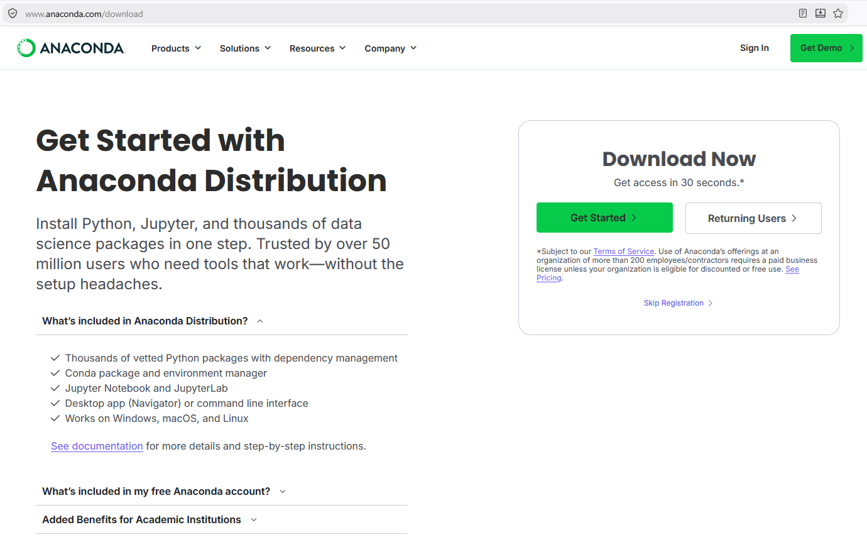Click 'Get Started with Anaconda Distribution' heading

pos(211,160)
